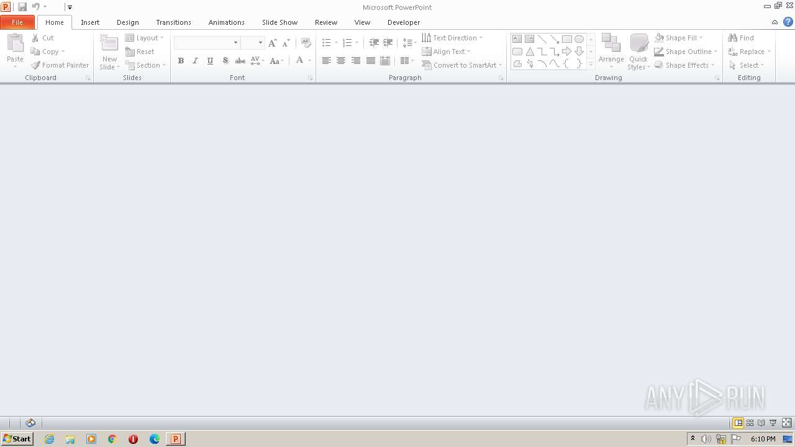Toggle Bold formatting
795x447 pixels.
click(x=181, y=61)
